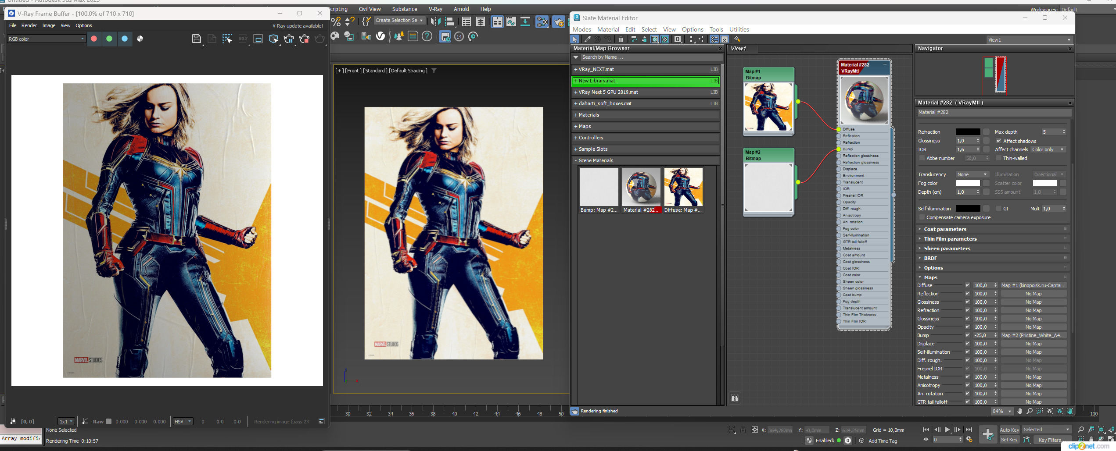This screenshot has height=451, width=1116.
Task: Click the Search by Name field
Action: pyautogui.click(x=651, y=57)
